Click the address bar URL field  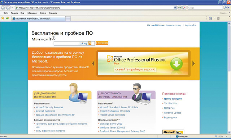point(94,8)
